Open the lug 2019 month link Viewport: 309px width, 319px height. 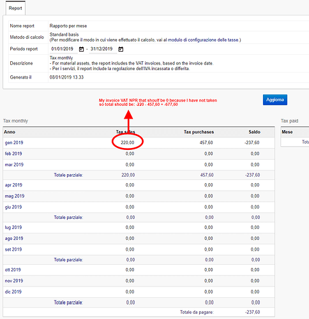click(13, 227)
